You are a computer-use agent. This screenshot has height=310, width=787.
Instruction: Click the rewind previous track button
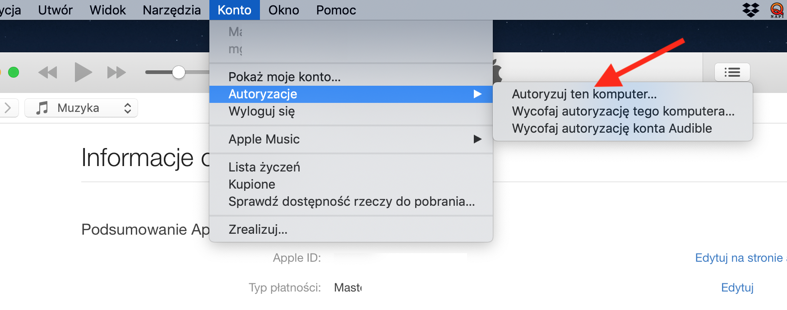(48, 72)
